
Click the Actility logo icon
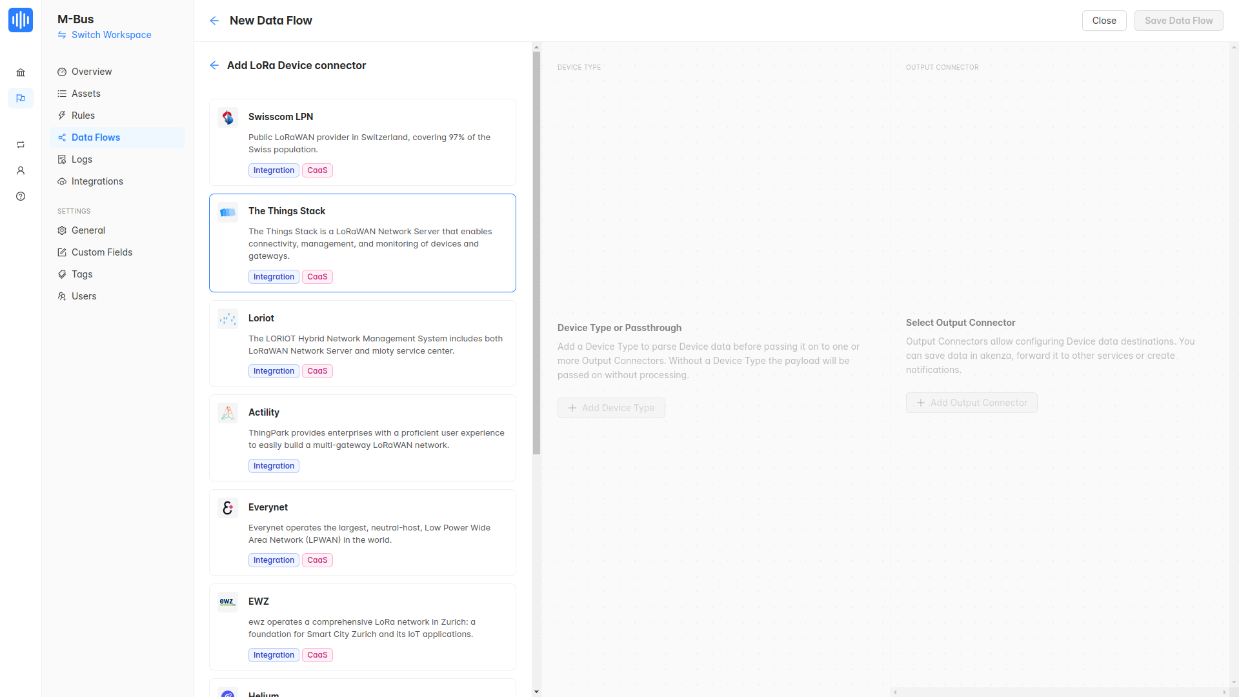pos(228,413)
